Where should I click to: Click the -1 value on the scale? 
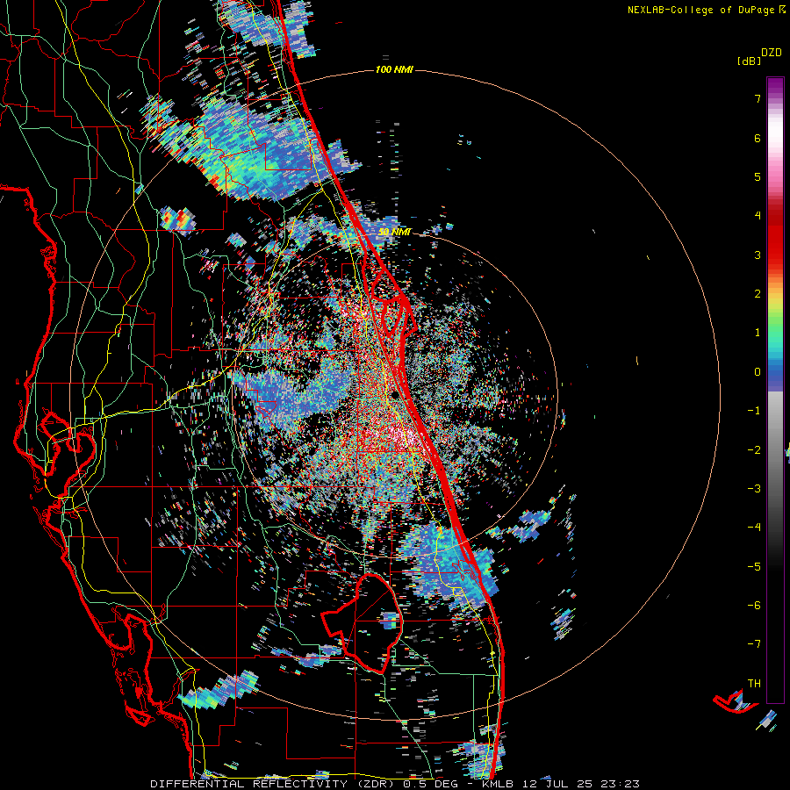(754, 411)
